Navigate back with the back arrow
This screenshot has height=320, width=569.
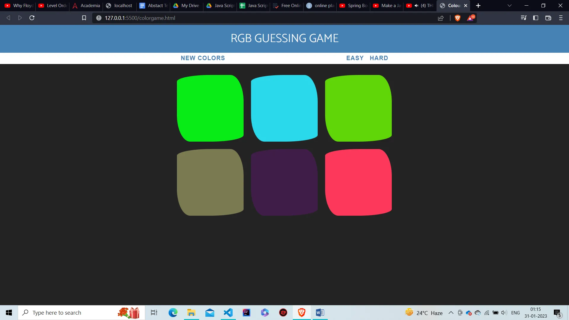8,18
